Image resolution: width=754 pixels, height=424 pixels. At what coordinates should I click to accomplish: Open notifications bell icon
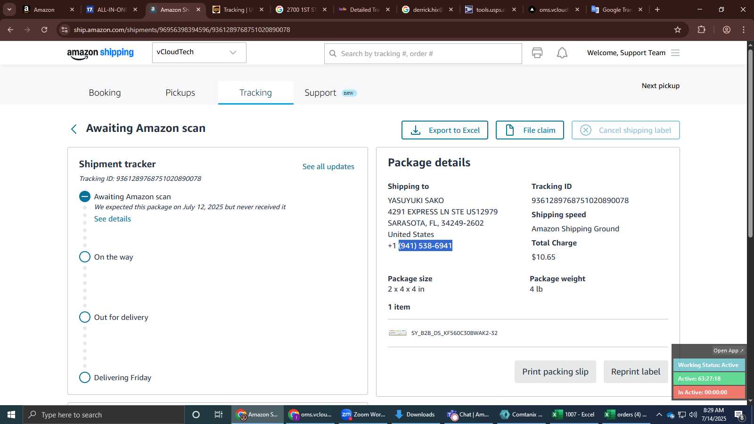[x=562, y=53]
